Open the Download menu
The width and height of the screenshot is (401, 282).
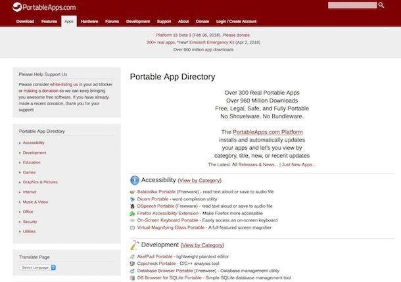tap(25, 22)
